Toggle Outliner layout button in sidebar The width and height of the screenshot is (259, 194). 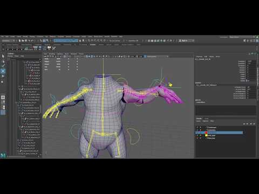coord(3,113)
